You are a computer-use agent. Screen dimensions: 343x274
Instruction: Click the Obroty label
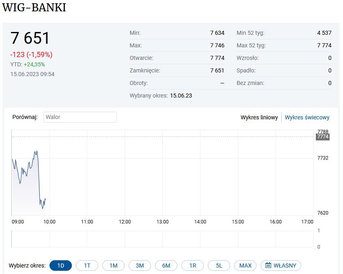coord(139,83)
